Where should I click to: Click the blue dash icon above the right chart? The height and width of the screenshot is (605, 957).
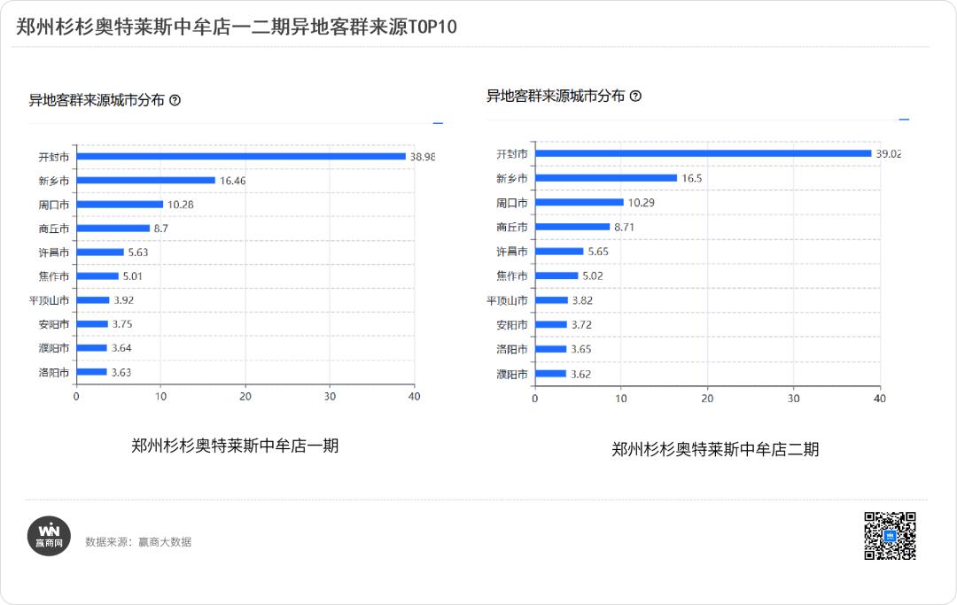click(904, 120)
